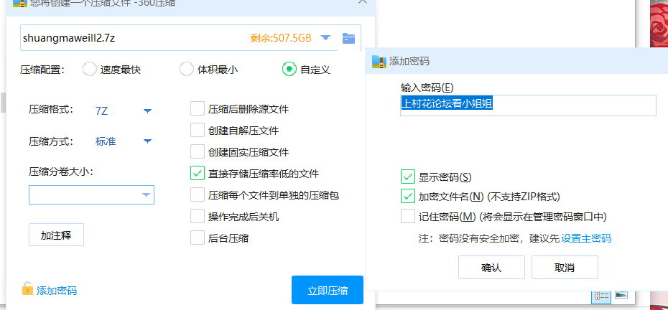Enable 后台压缩 checkbox
Screen dimensions: 668x310
(x=198, y=238)
